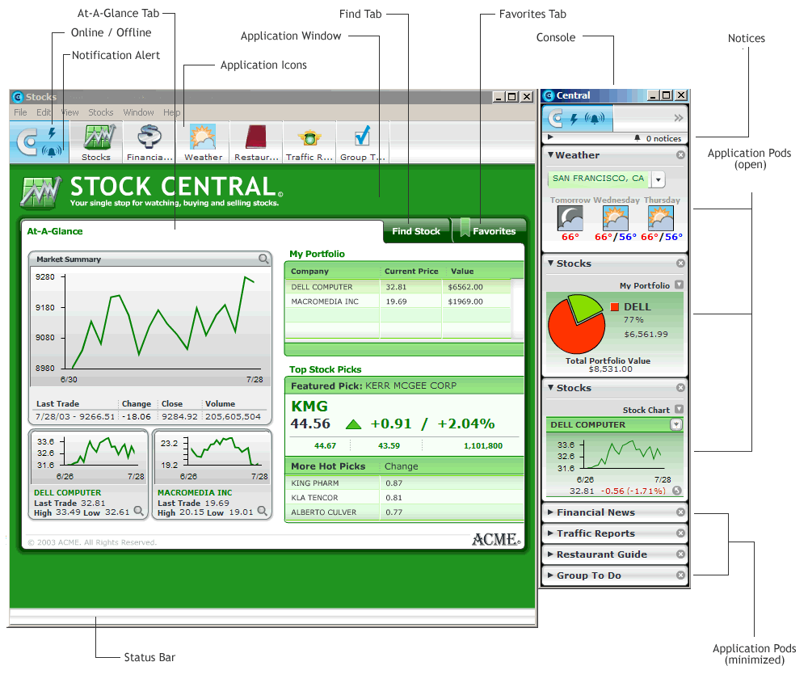
Task: Click the Market Summary magnifier icon
Action: (x=263, y=259)
